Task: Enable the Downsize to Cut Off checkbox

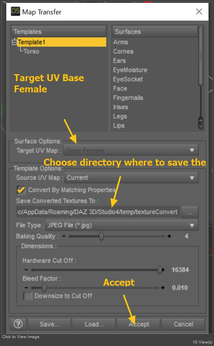Action: point(27,296)
